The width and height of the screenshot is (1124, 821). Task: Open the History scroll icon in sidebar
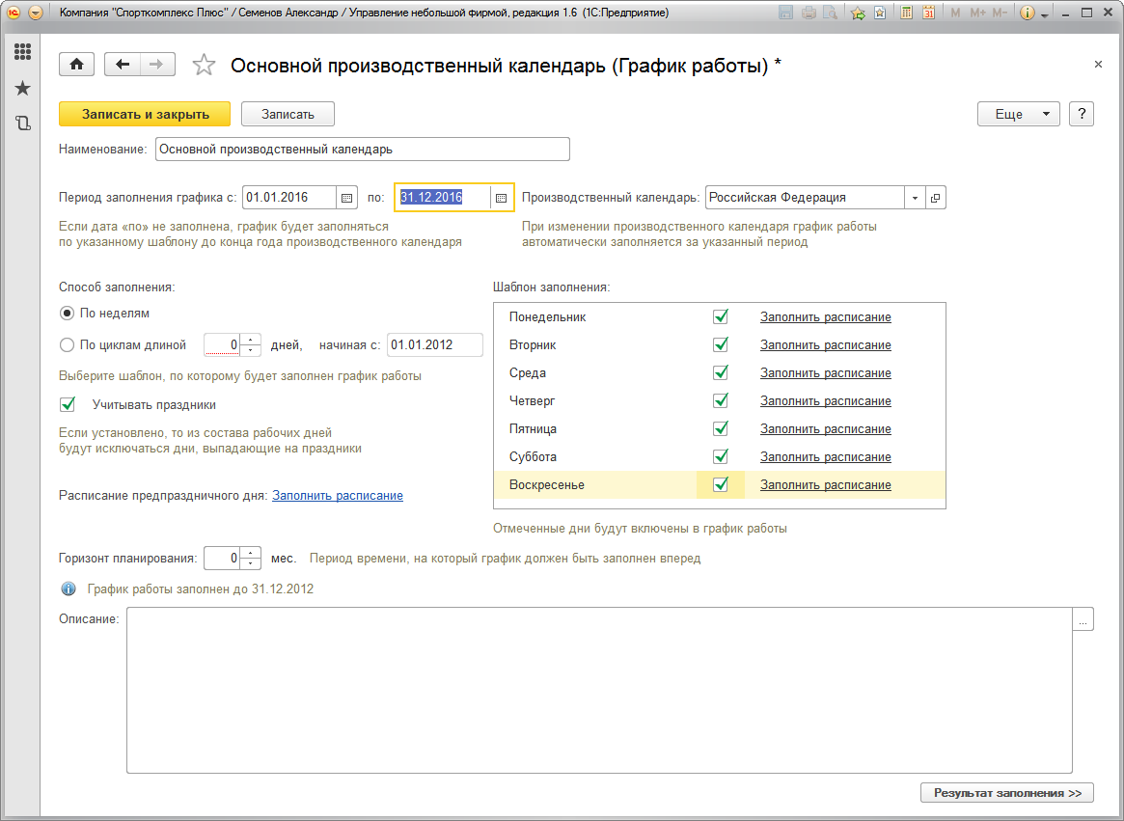pos(22,123)
